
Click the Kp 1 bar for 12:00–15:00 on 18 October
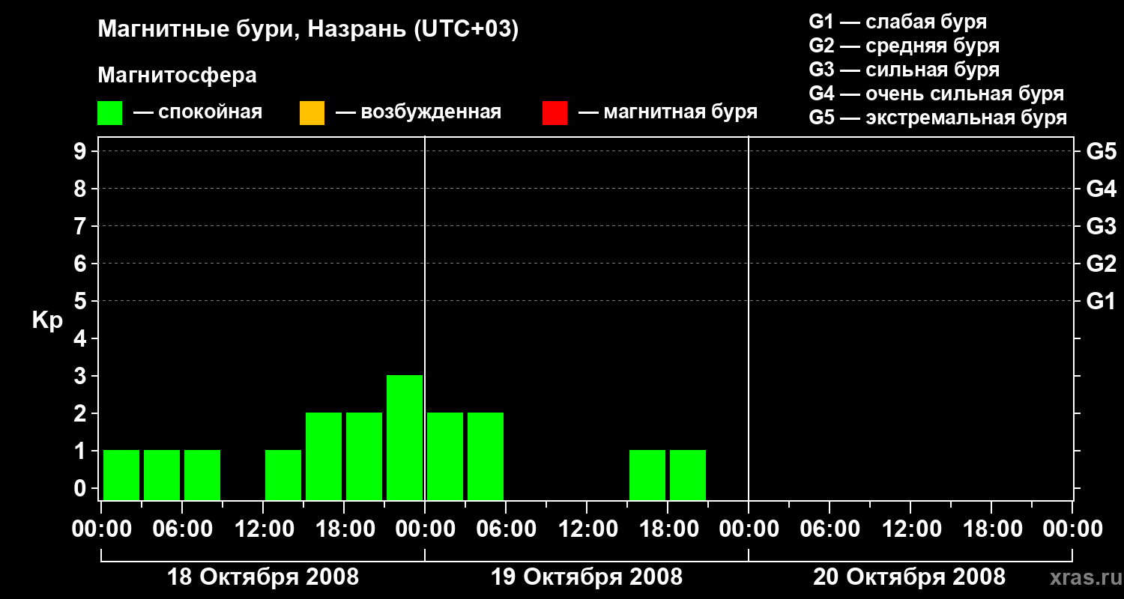tap(283, 475)
